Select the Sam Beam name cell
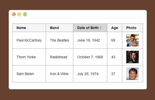The height and width of the screenshot is (100, 155). tap(29, 74)
